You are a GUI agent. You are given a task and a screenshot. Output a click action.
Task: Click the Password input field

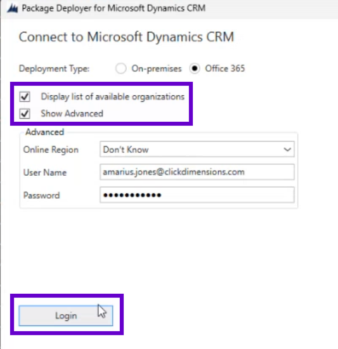197,195
